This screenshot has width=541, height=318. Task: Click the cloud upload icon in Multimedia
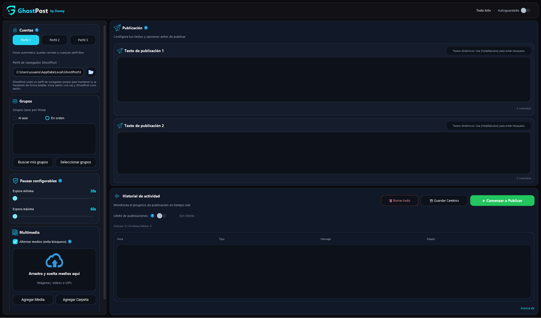tap(54, 261)
